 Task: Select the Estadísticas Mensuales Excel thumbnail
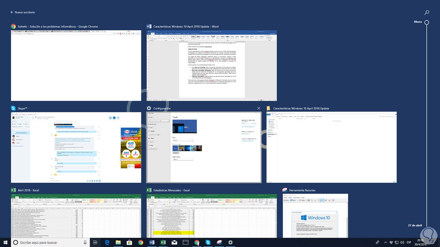[212, 216]
